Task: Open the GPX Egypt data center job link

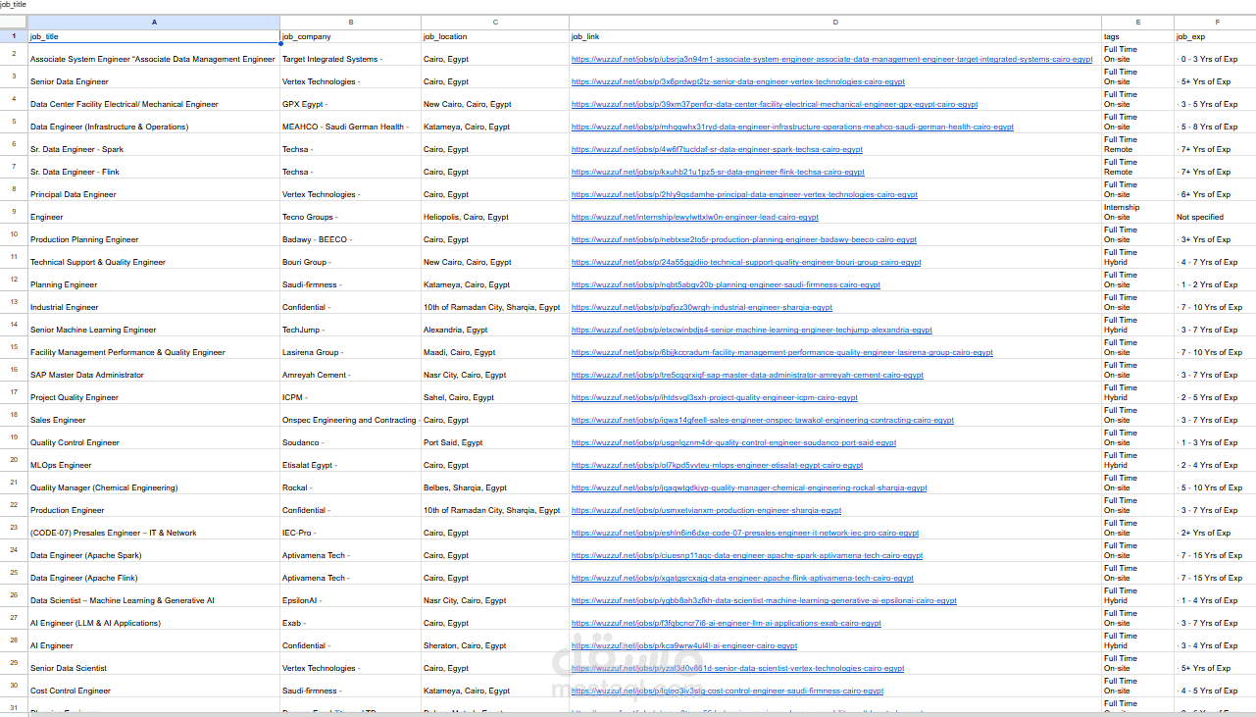Action: 775,105
